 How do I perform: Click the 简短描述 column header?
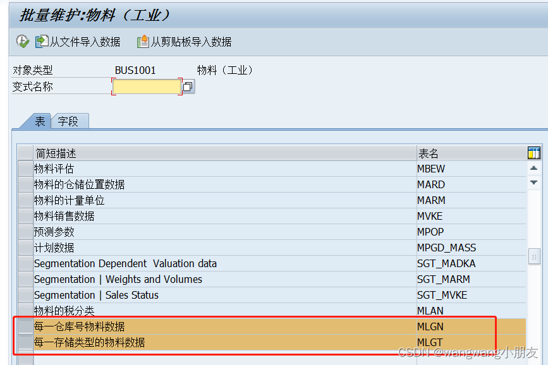click(225, 153)
